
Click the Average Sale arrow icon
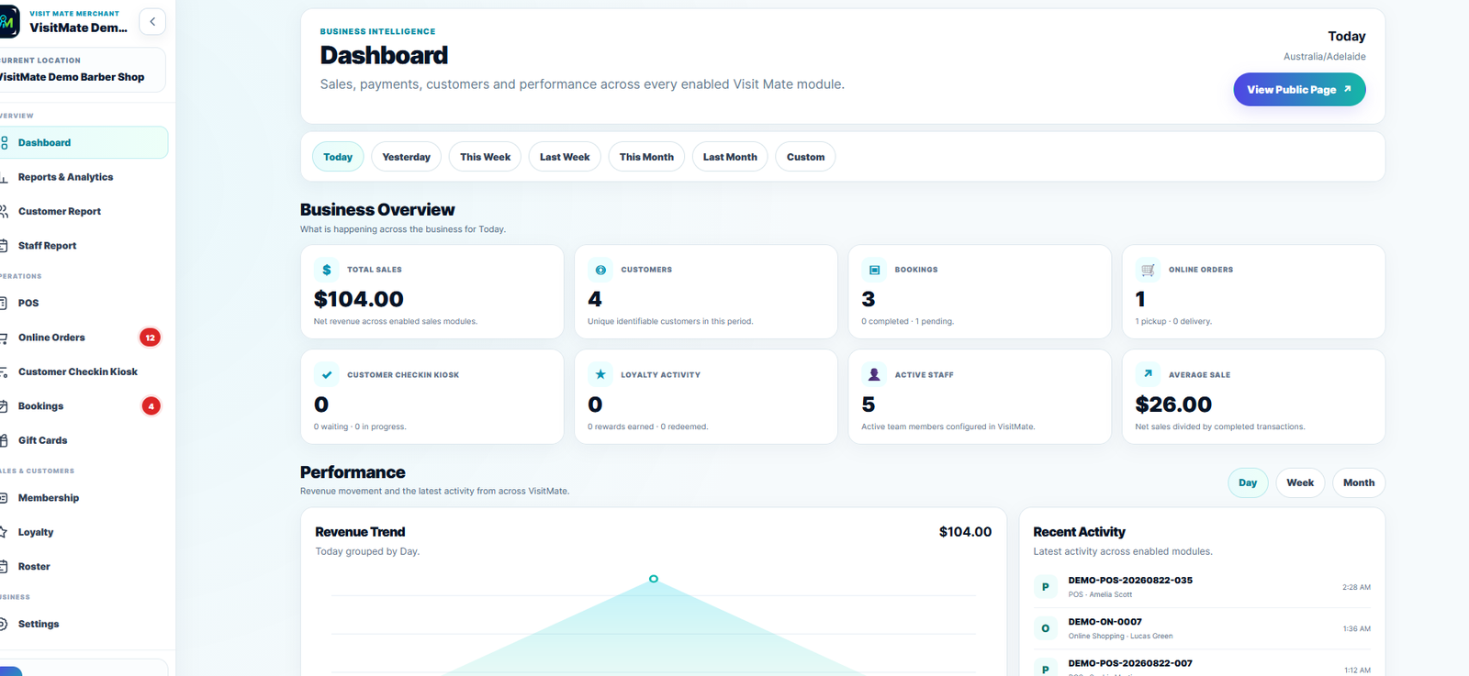pos(1148,374)
